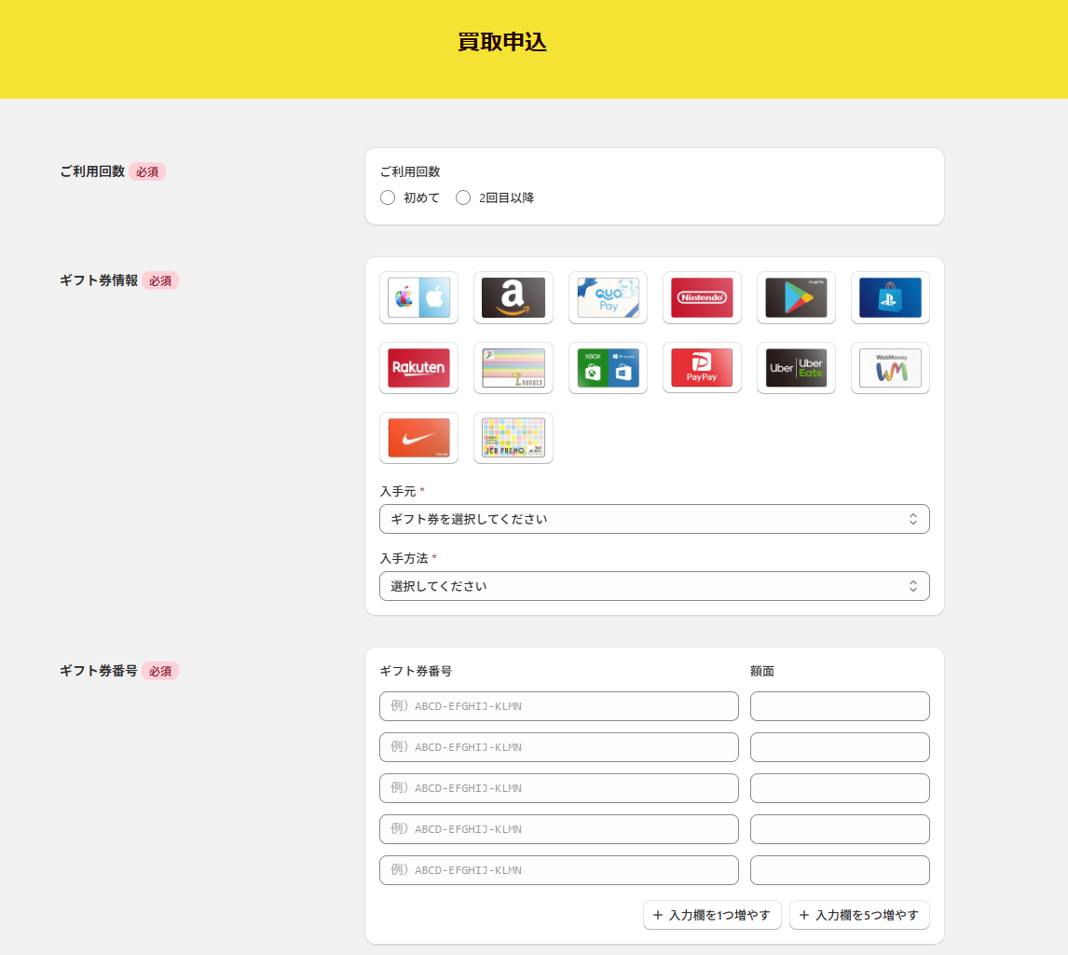Image resolution: width=1068 pixels, height=955 pixels.
Task: Pick the Uber / Uber Eats card
Action: 796,368
